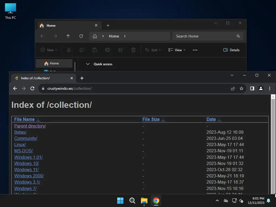
Task: Open the Linux/ folder link
Action: coord(20,145)
